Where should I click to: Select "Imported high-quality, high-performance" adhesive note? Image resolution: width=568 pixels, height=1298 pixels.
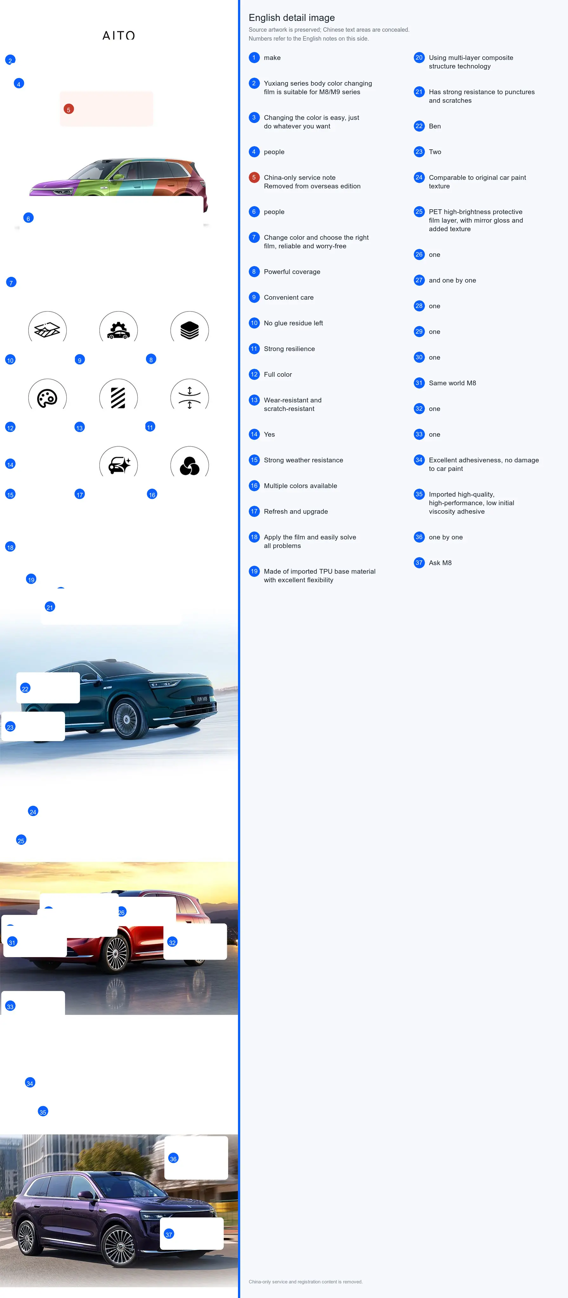tap(471, 503)
